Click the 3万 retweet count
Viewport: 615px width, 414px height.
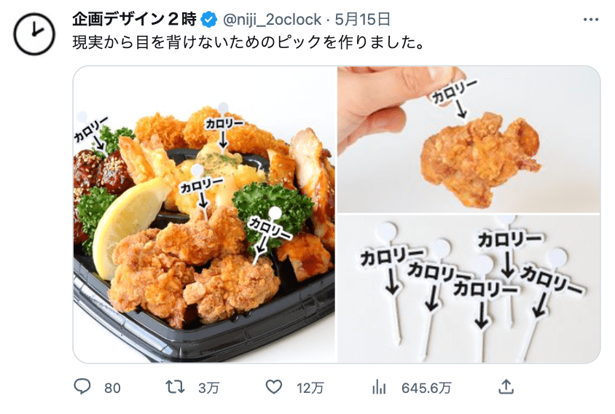pyautogui.click(x=208, y=388)
